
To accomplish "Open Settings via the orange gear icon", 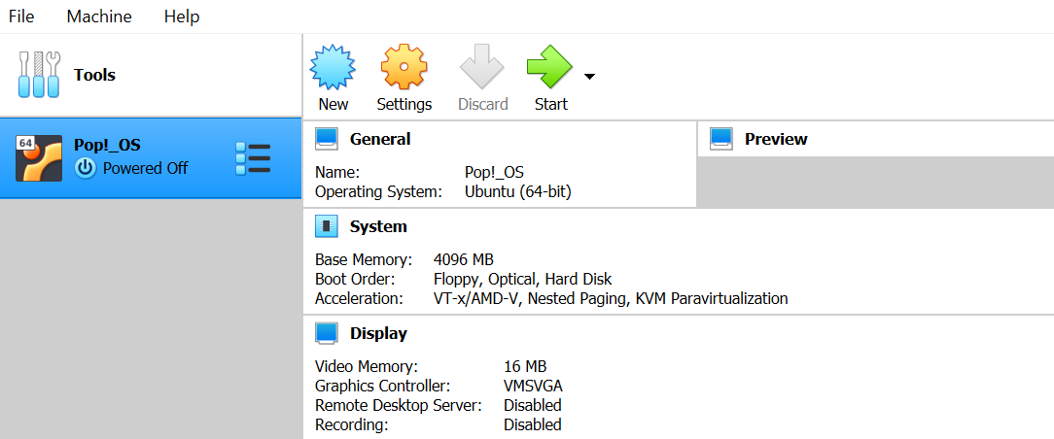I will pyautogui.click(x=404, y=67).
